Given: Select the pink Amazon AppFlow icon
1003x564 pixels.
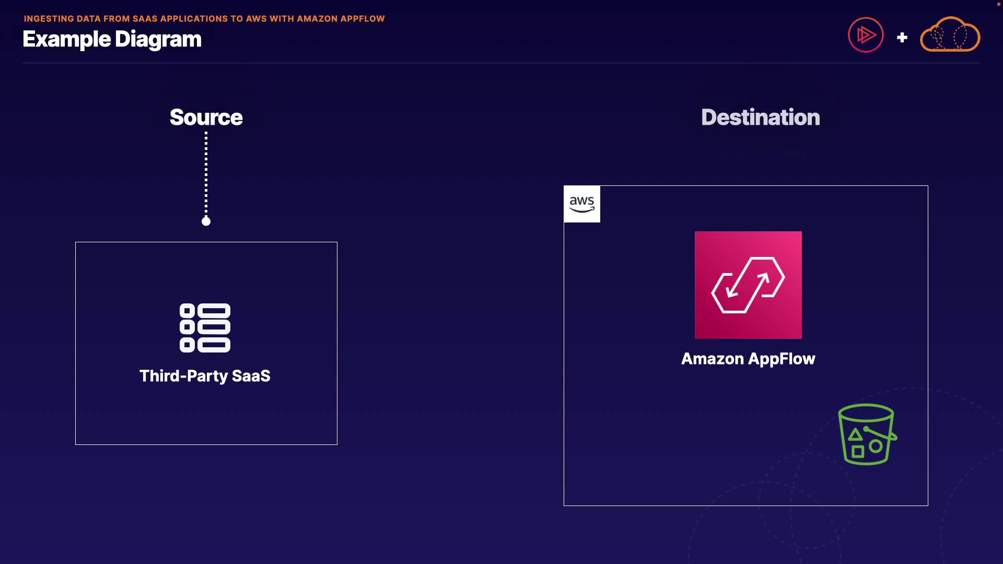Looking at the screenshot, I should pos(748,285).
